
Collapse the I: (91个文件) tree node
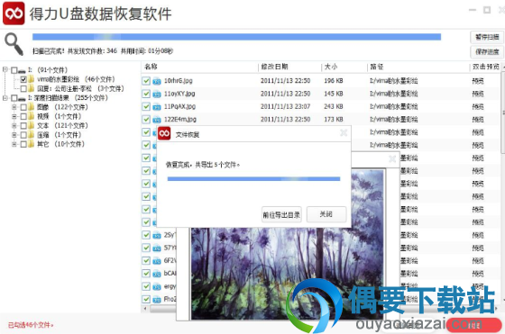pyautogui.click(x=5, y=69)
